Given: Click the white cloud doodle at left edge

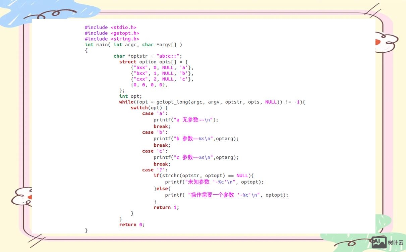Looking at the screenshot, I should (22, 196).
